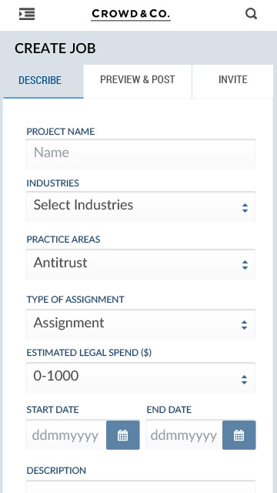
Task: Open the Antitrust practice area dropdown
Action: tap(140, 264)
